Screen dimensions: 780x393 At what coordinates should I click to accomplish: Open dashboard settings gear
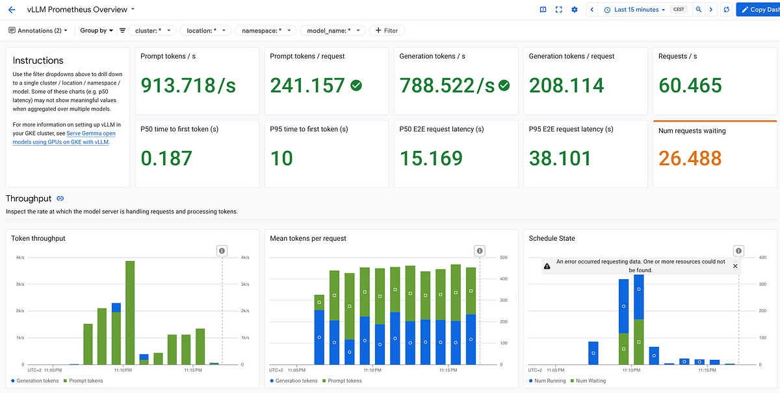[574, 10]
